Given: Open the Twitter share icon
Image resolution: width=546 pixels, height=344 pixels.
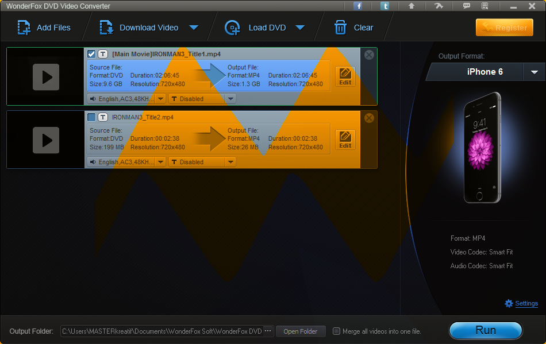Looking at the screenshot, I should tap(384, 6).
